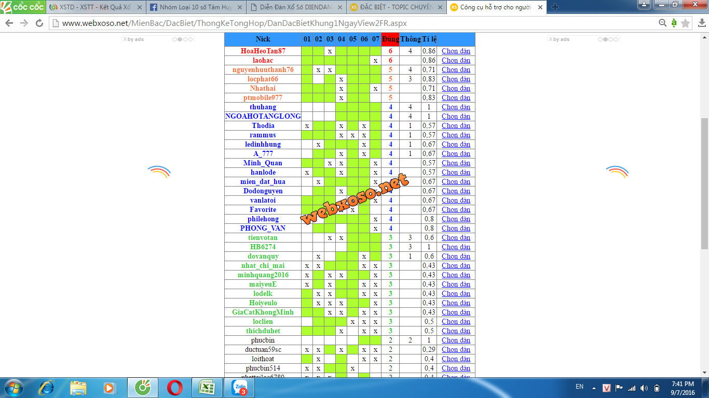Open Zalo chat from taskbar
The image size is (709, 398).
[239, 388]
